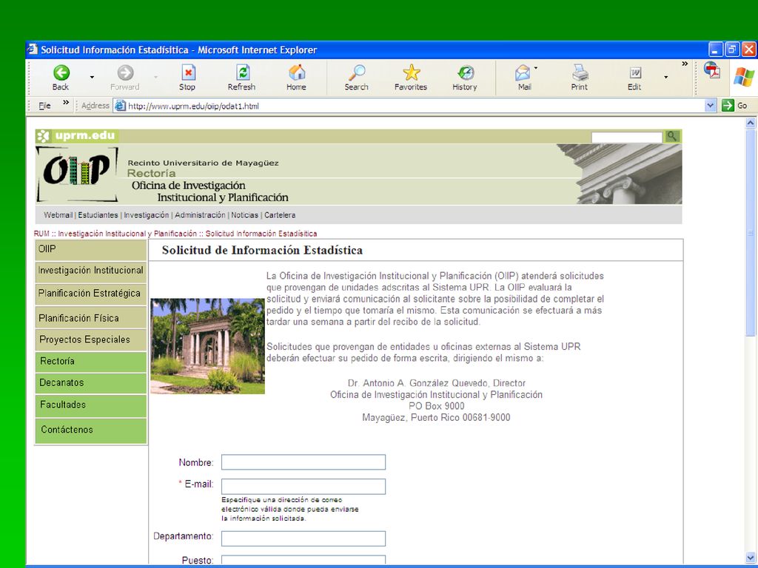Viewport: 758px width, 568px height.
Task: Open the File menu
Action: (x=44, y=106)
